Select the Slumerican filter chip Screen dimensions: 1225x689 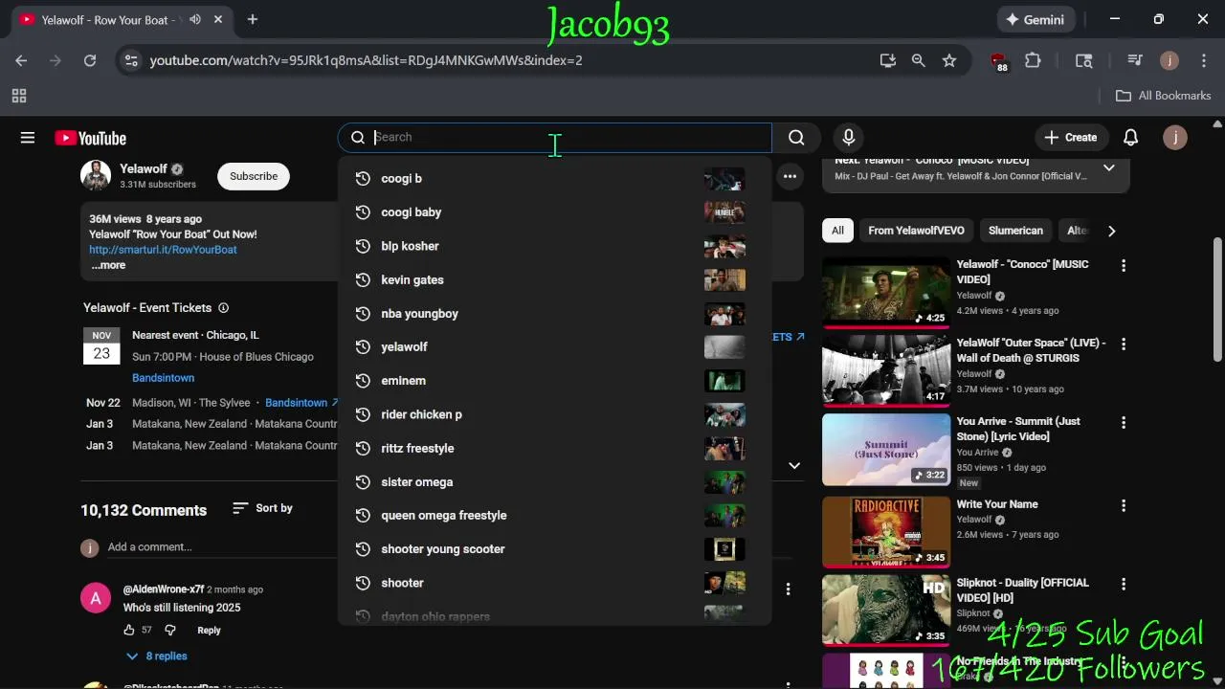pyautogui.click(x=1015, y=231)
